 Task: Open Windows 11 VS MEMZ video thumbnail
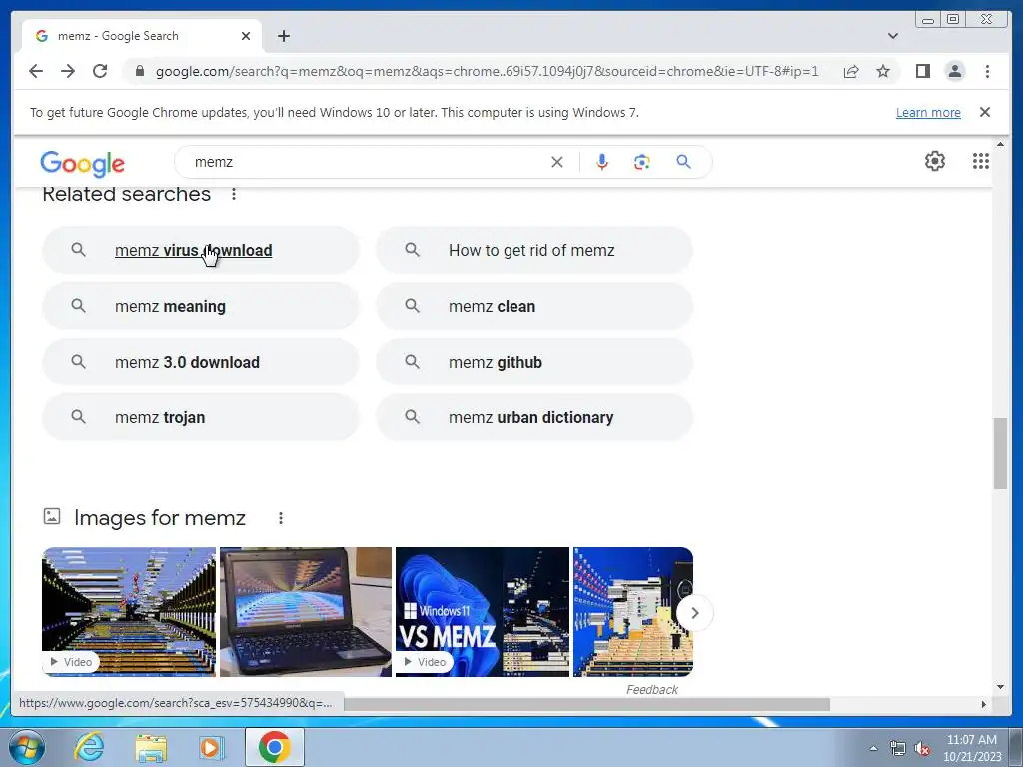pos(483,612)
